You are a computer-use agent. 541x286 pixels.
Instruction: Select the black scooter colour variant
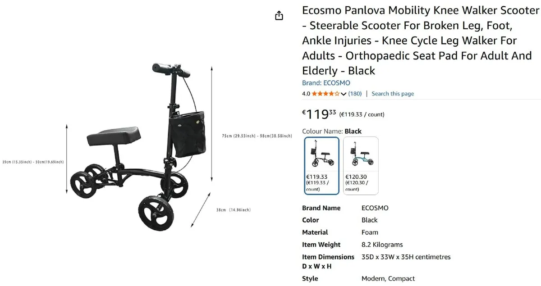click(x=321, y=155)
